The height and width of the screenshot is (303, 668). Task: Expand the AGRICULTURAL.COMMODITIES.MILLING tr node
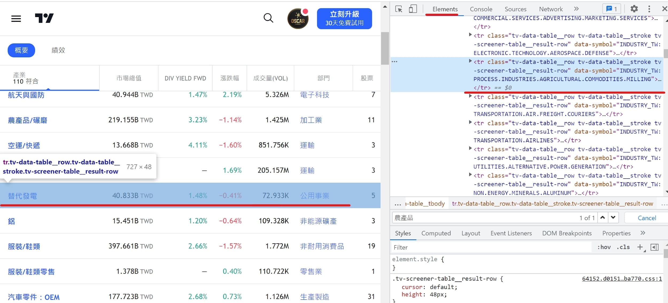[470, 61]
